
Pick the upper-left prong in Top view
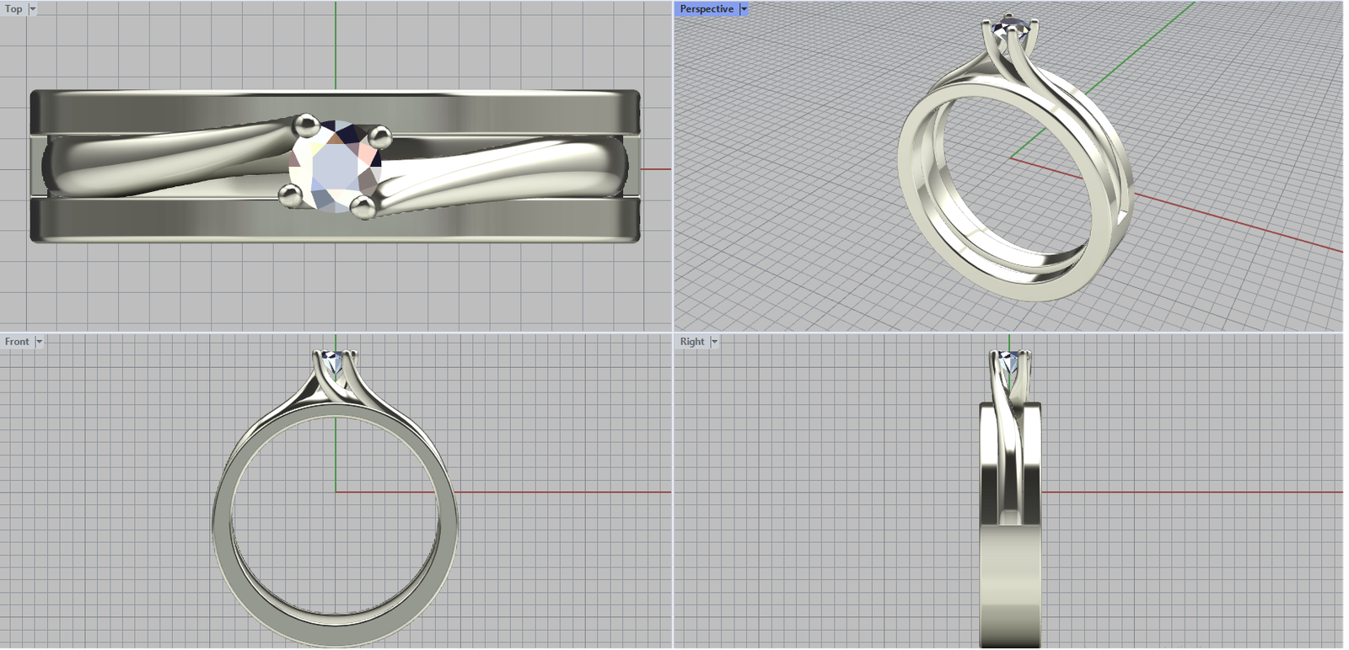click(305, 126)
